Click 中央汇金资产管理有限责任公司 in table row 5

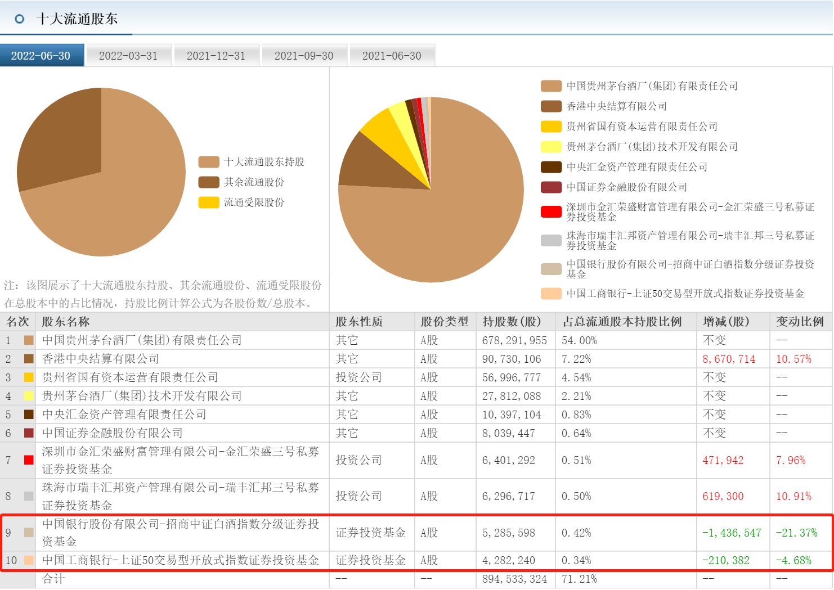[x=124, y=415]
